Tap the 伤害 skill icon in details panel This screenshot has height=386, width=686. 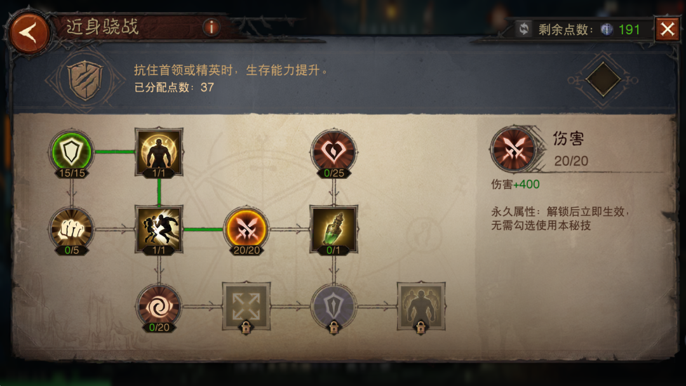tap(513, 149)
